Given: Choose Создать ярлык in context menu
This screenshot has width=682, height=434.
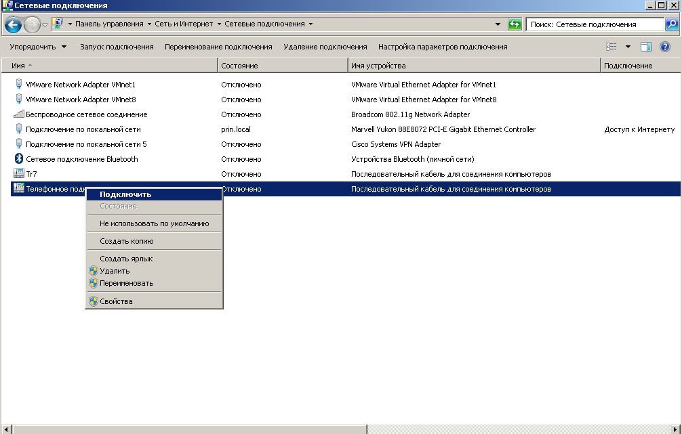Looking at the screenshot, I should click(x=154, y=259).
